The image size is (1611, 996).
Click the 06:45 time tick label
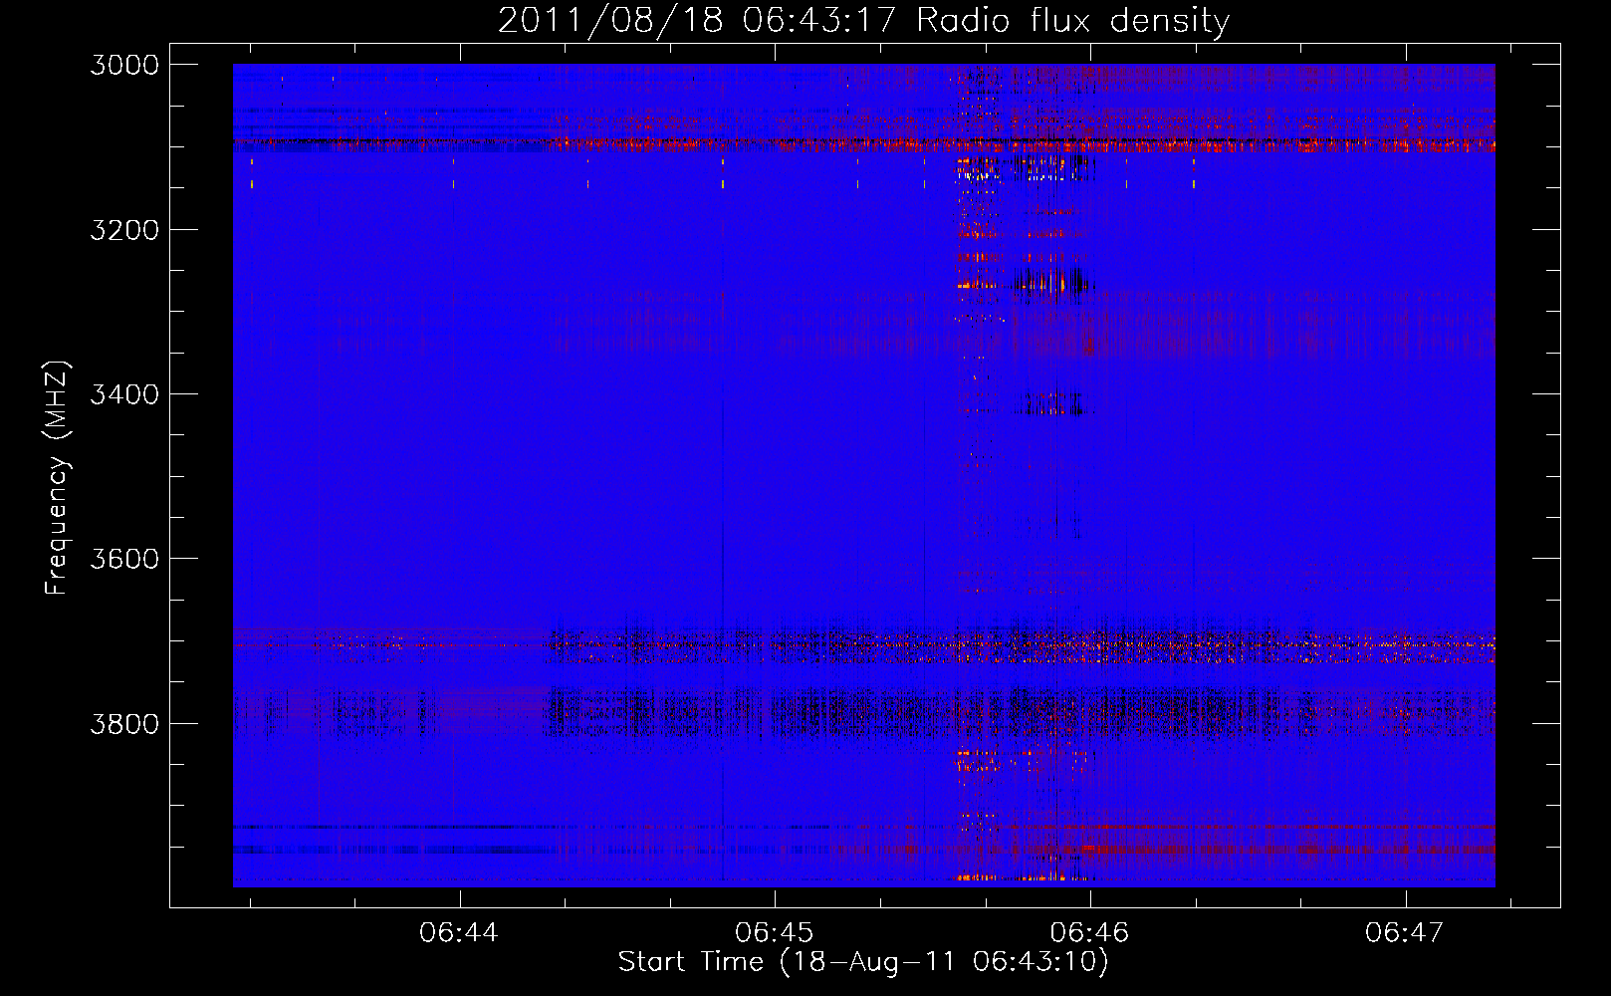775,932
